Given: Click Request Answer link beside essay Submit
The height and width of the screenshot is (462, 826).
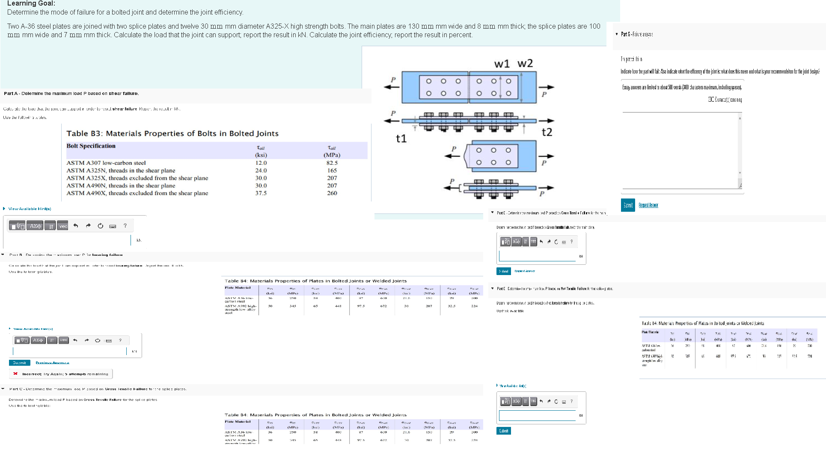Looking at the screenshot, I should pyautogui.click(x=648, y=205).
